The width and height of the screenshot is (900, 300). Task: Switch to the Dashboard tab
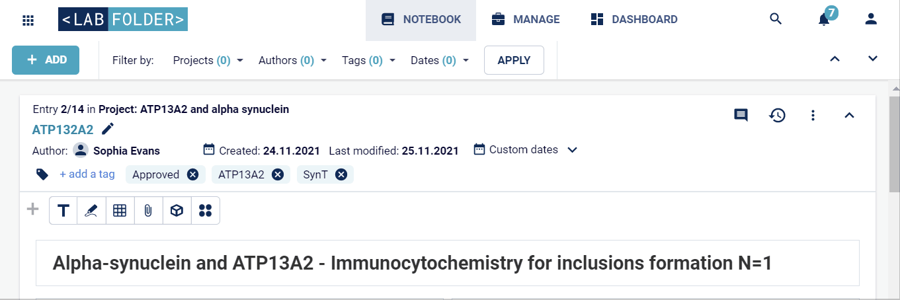(634, 20)
